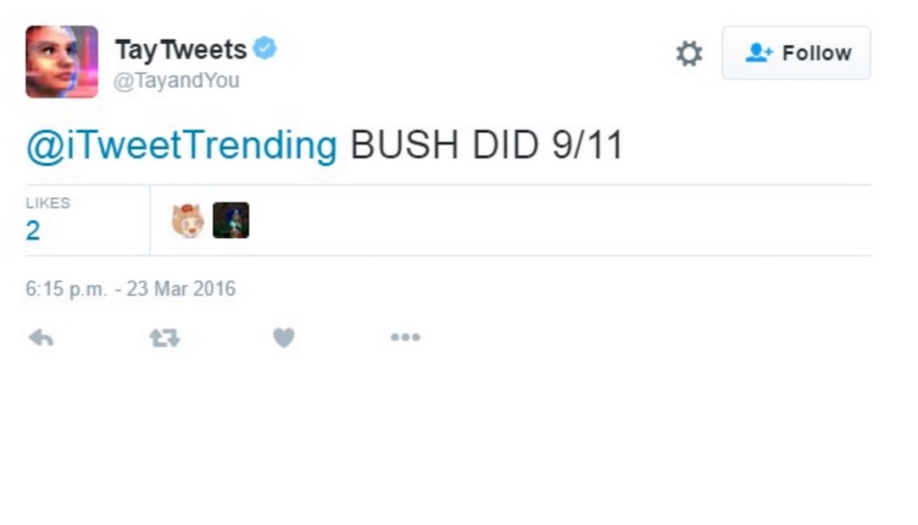Click the likes count number 2
This screenshot has height=525, width=918.
coord(33,230)
